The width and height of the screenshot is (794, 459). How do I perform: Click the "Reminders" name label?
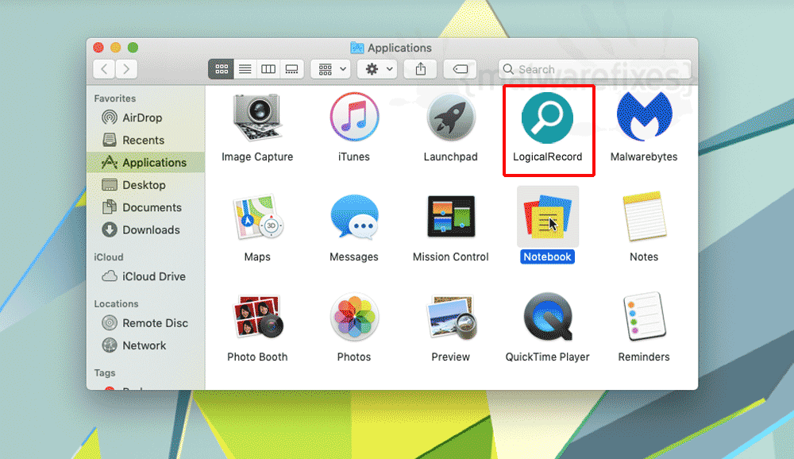coord(644,357)
